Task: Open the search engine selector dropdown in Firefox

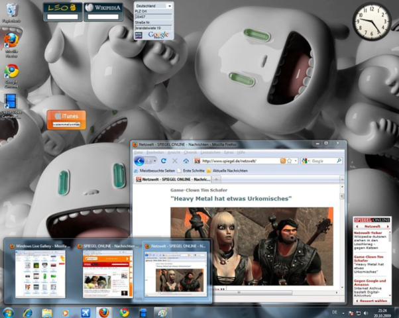Action: [x=306, y=161]
